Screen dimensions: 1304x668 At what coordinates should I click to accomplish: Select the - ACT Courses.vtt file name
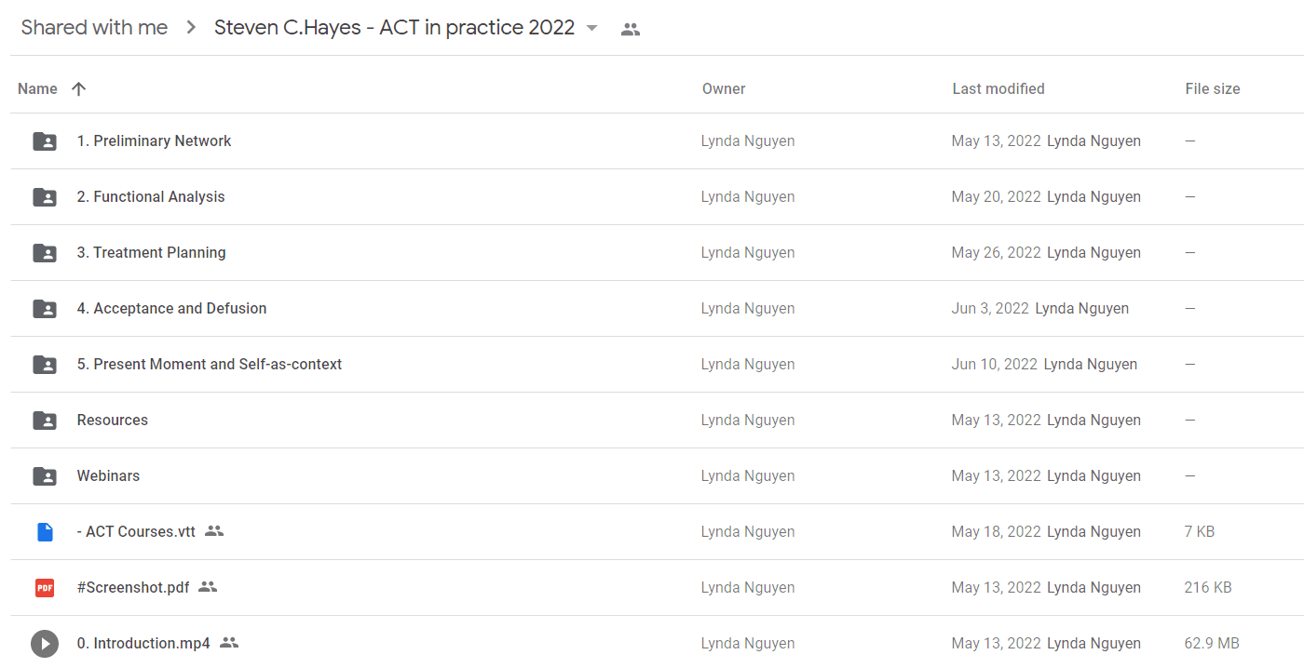[x=136, y=532]
